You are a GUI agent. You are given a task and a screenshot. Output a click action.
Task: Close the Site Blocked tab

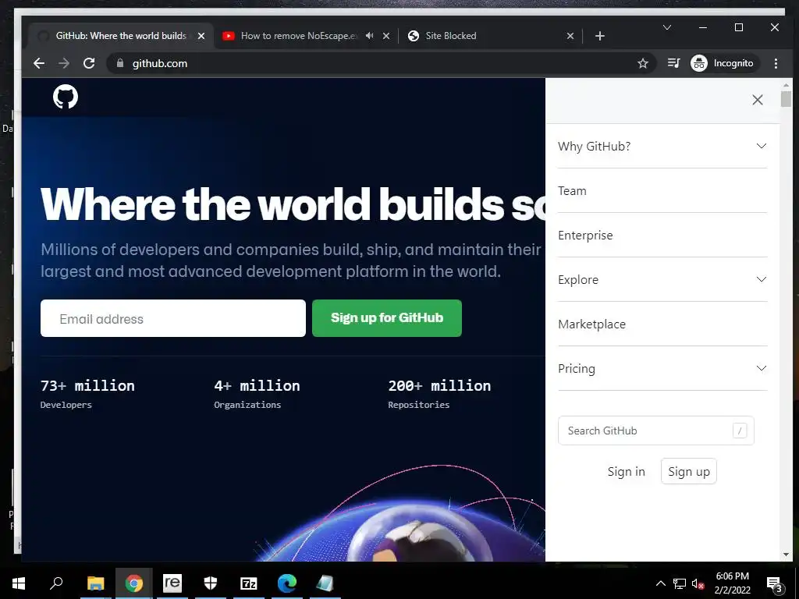click(x=570, y=36)
